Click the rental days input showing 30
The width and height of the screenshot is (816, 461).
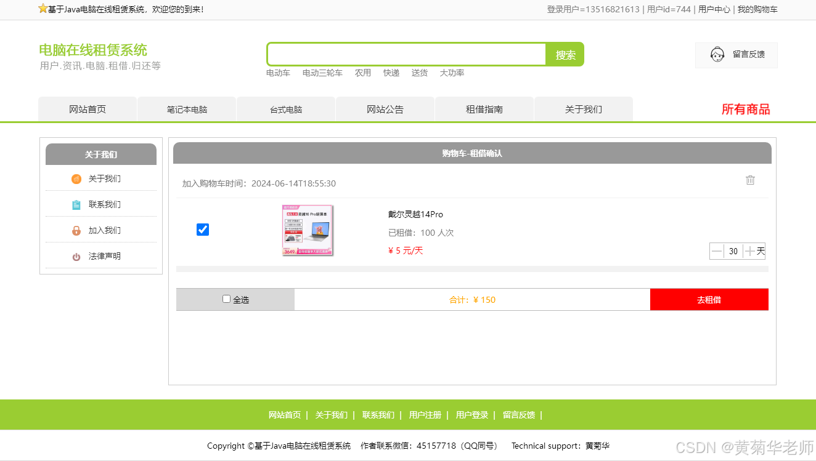pyautogui.click(x=733, y=251)
